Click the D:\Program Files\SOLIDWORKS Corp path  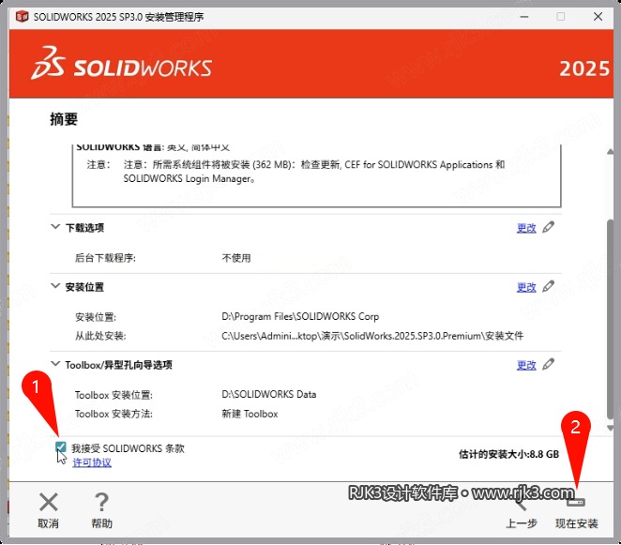click(300, 316)
